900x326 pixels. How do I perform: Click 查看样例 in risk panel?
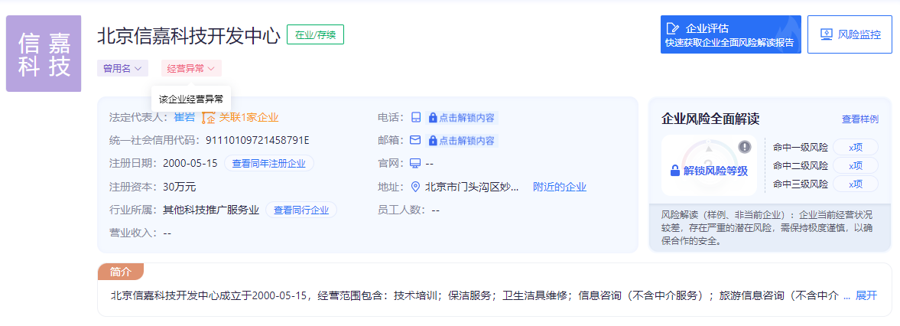point(859,119)
